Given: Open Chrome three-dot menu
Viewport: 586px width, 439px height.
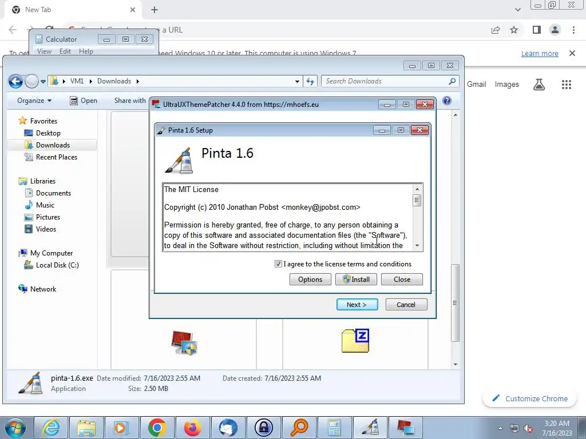Looking at the screenshot, I should click(573, 30).
